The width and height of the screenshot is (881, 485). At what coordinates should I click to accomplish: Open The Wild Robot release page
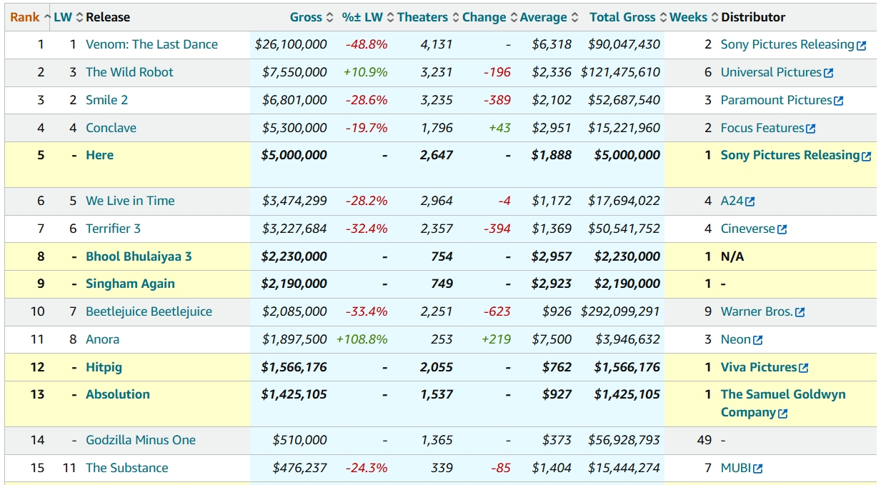click(129, 72)
